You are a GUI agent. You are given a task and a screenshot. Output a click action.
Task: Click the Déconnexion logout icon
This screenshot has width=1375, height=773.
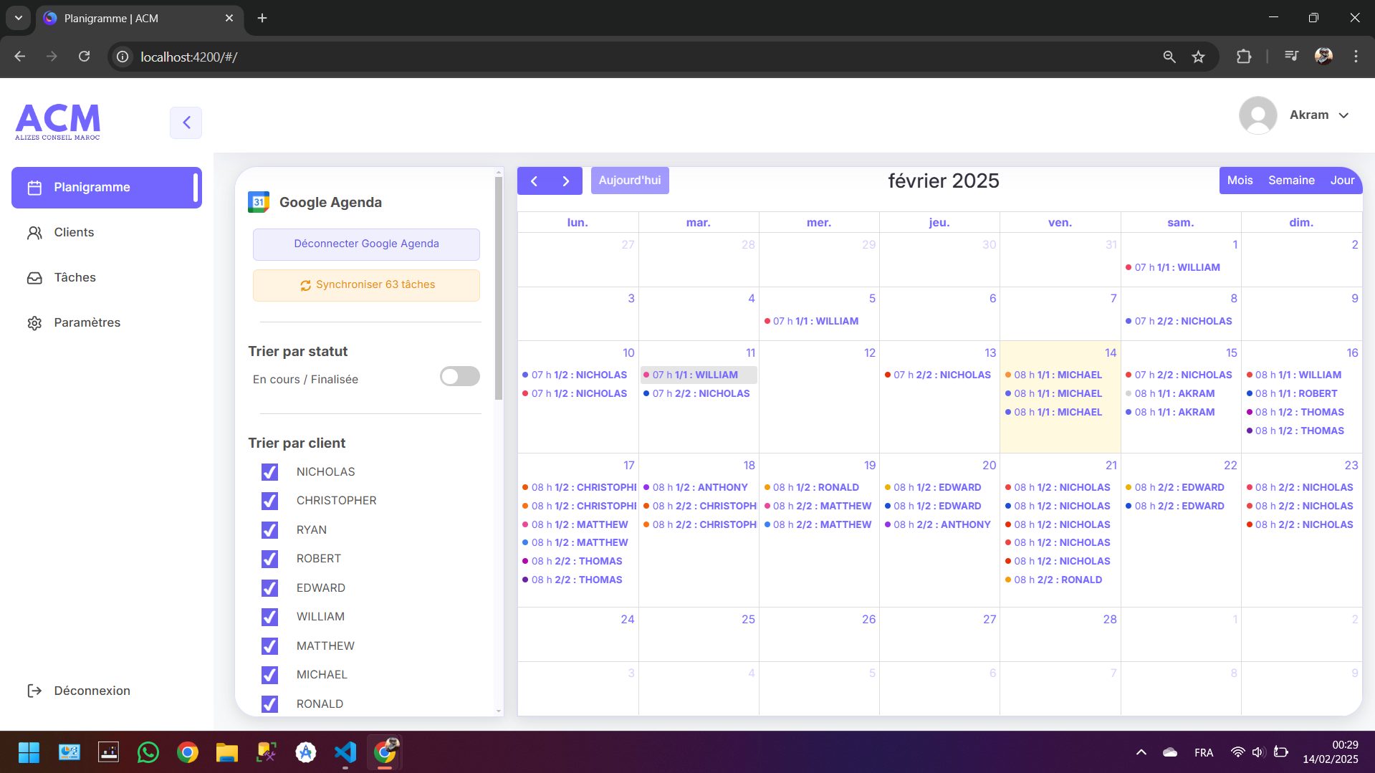pyautogui.click(x=34, y=691)
